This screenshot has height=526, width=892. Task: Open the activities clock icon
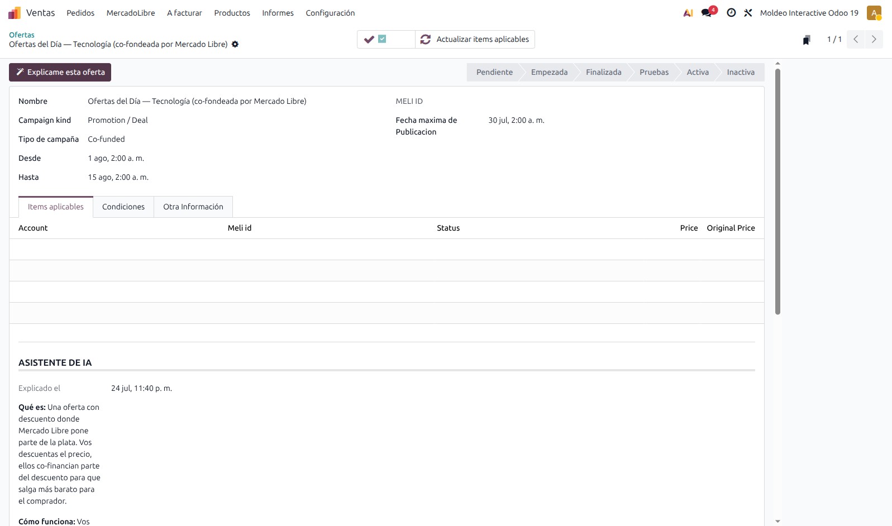click(731, 13)
